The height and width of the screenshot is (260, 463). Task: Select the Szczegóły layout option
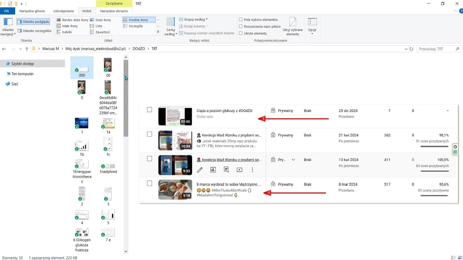pyautogui.click(x=133, y=26)
